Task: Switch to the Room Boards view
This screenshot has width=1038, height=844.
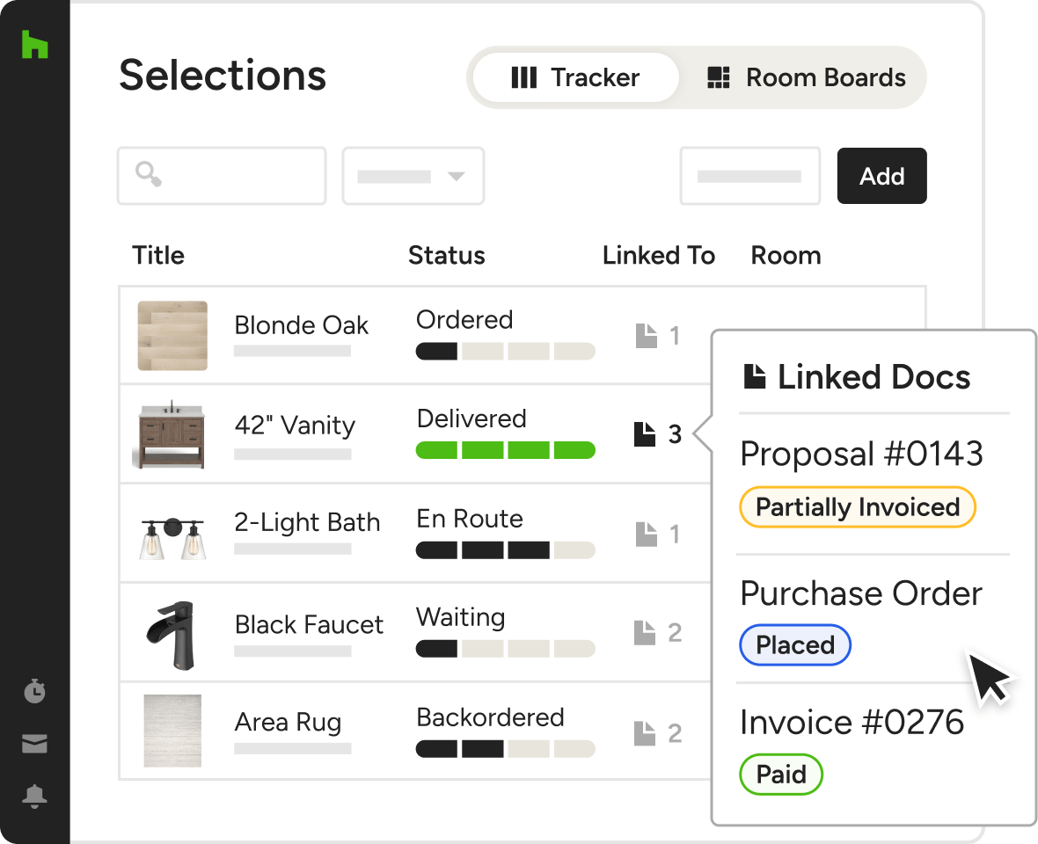Action: [x=806, y=77]
